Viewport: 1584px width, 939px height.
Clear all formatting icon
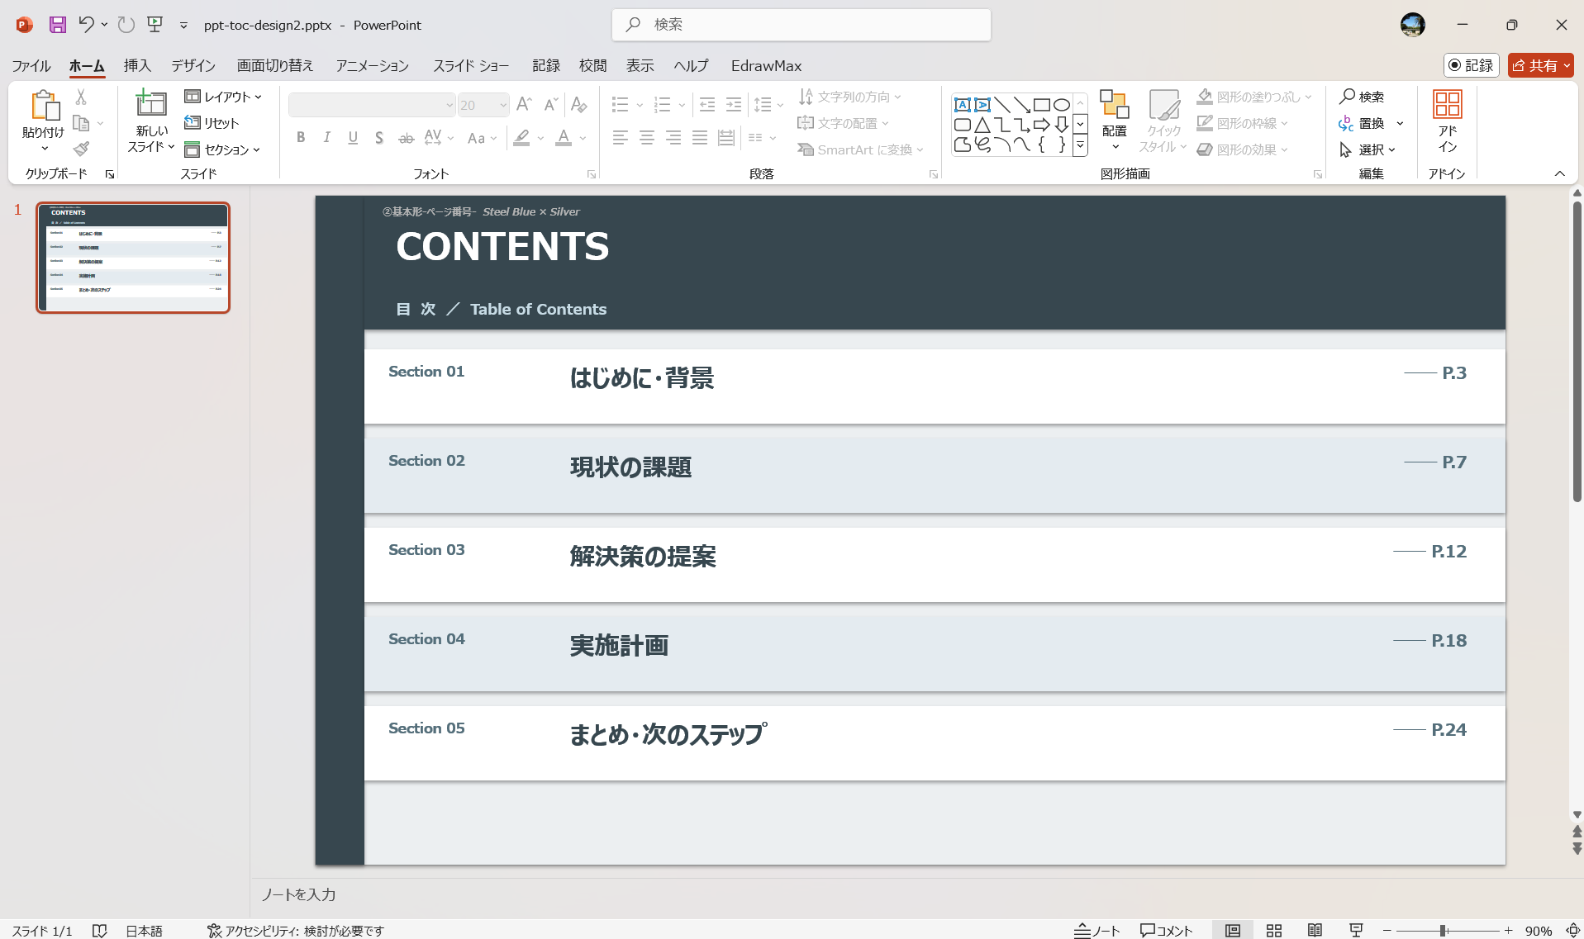coord(578,105)
